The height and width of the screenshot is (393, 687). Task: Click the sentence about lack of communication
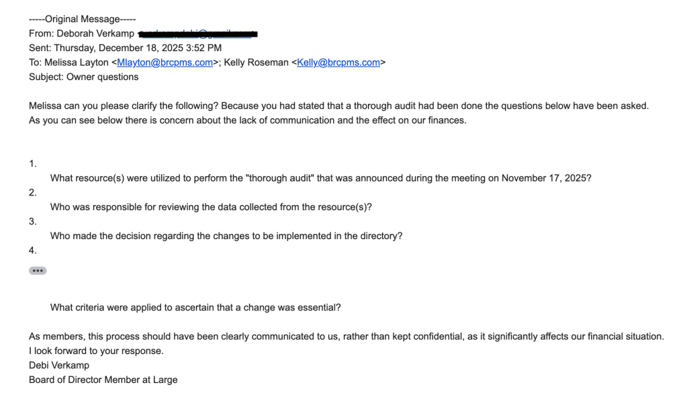point(247,120)
